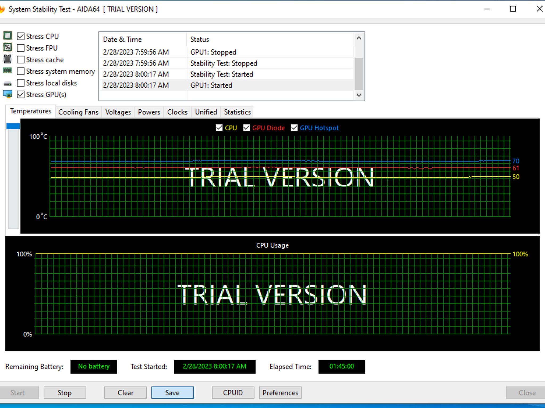Screen dimensions: 545x408
Task: Select the Temperatures tab
Action: [x=31, y=111]
